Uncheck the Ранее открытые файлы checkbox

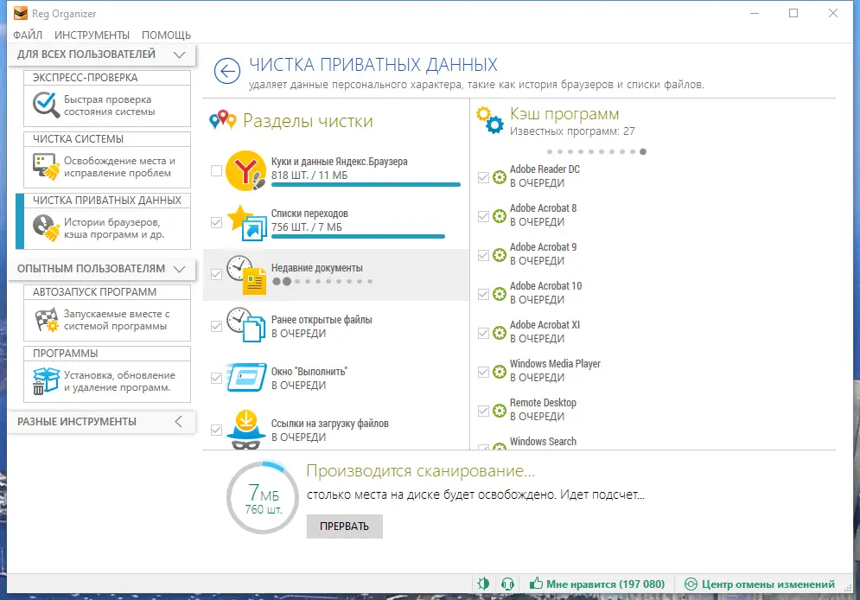tap(216, 326)
